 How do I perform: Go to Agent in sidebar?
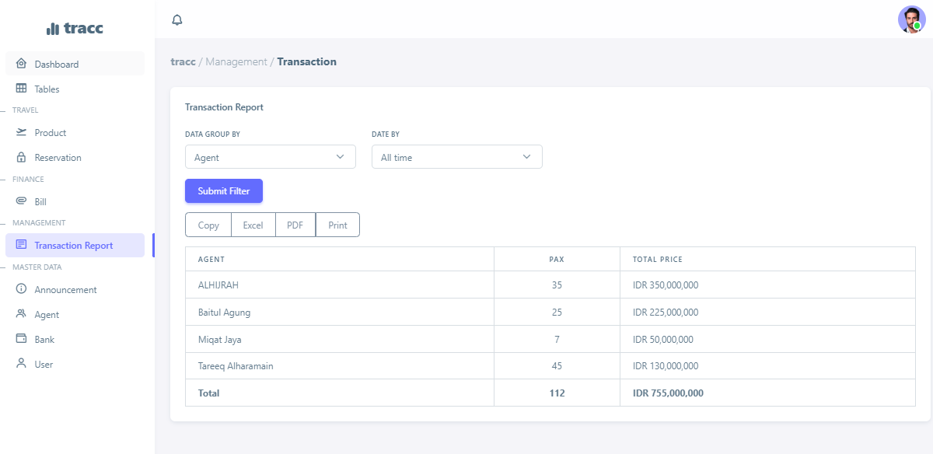[47, 315]
